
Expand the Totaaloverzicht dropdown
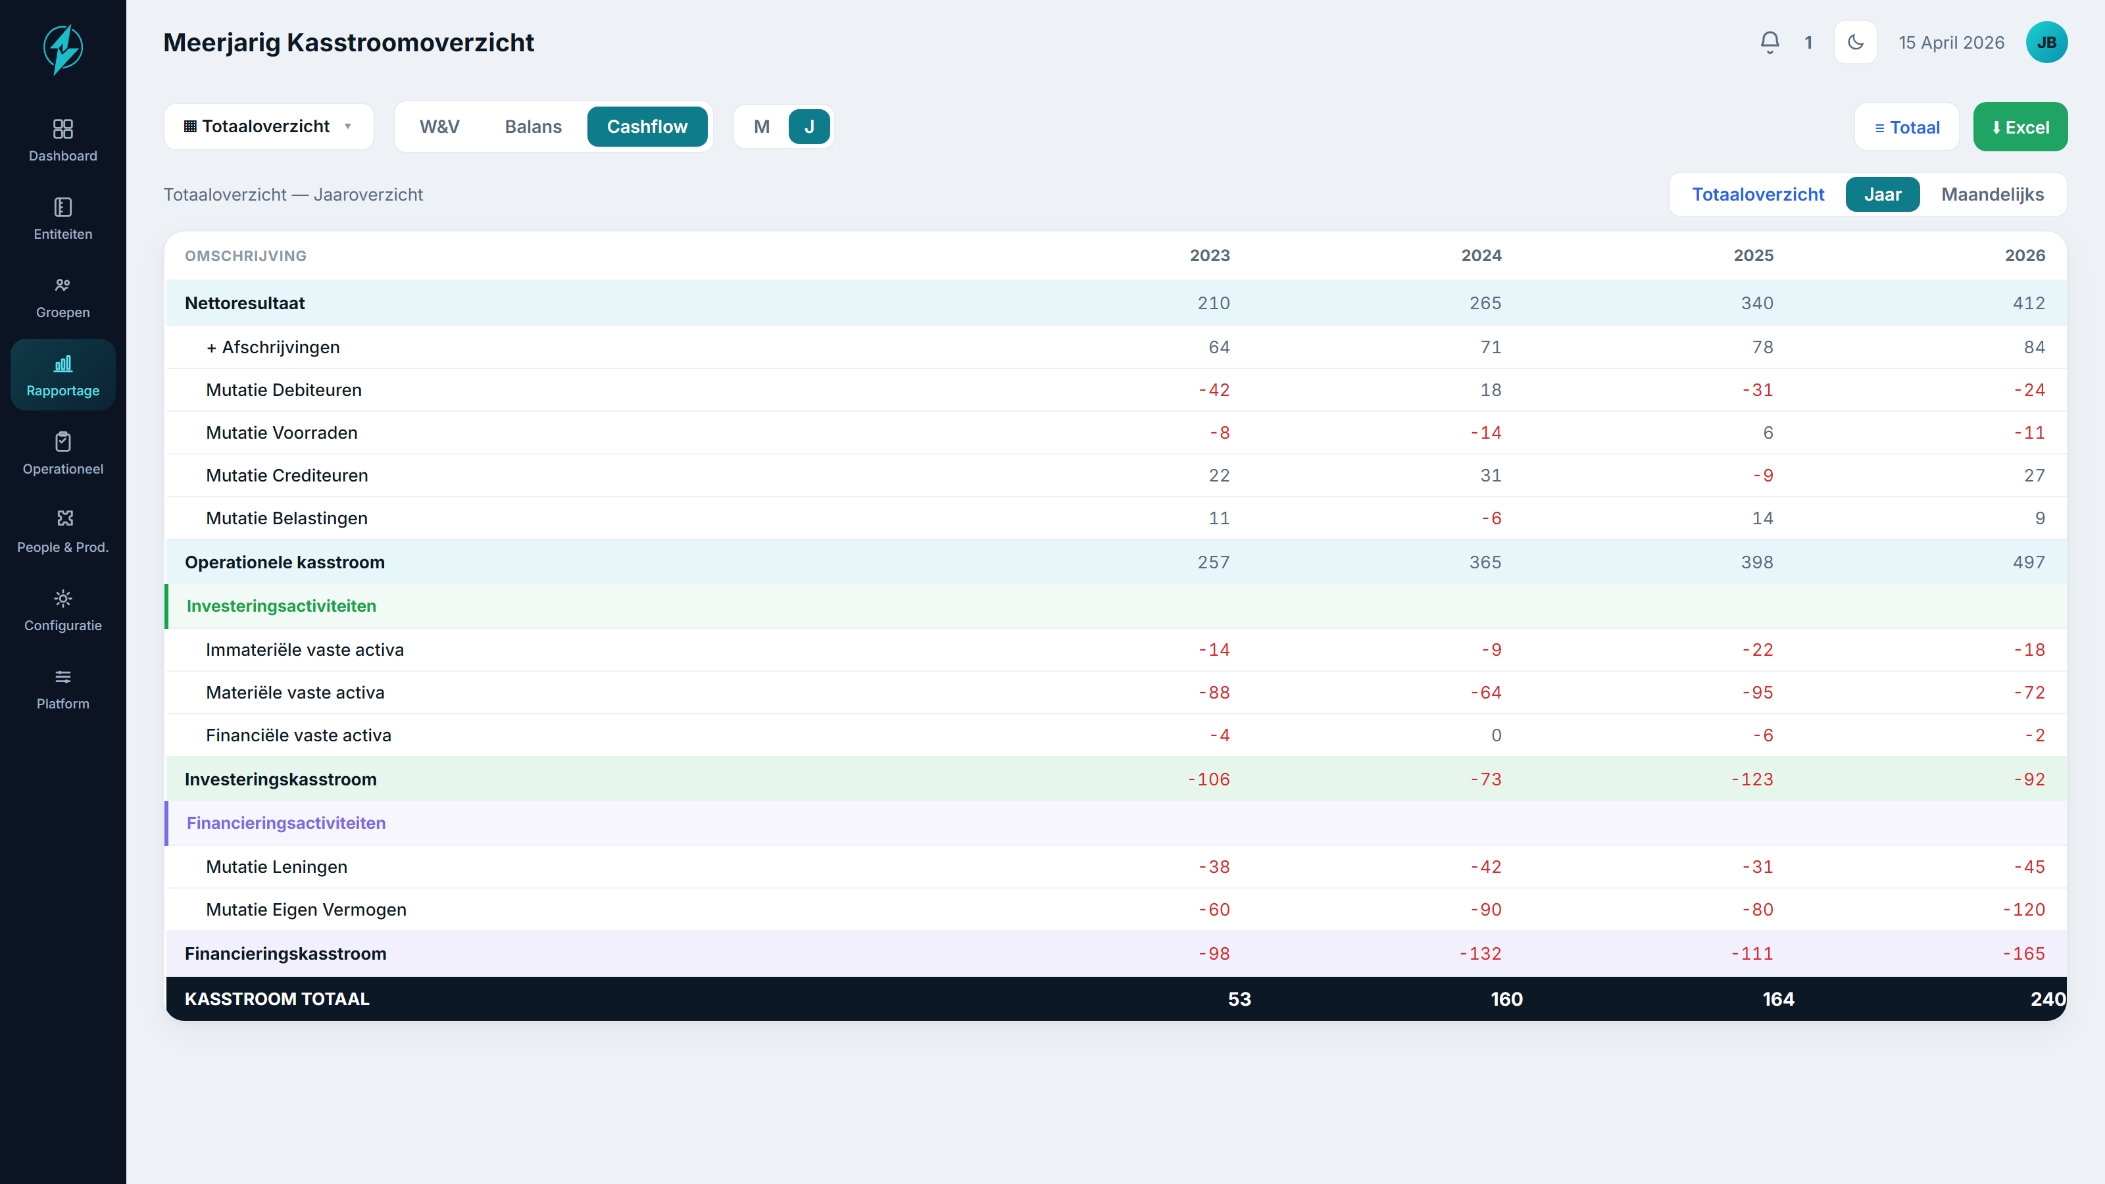point(268,127)
